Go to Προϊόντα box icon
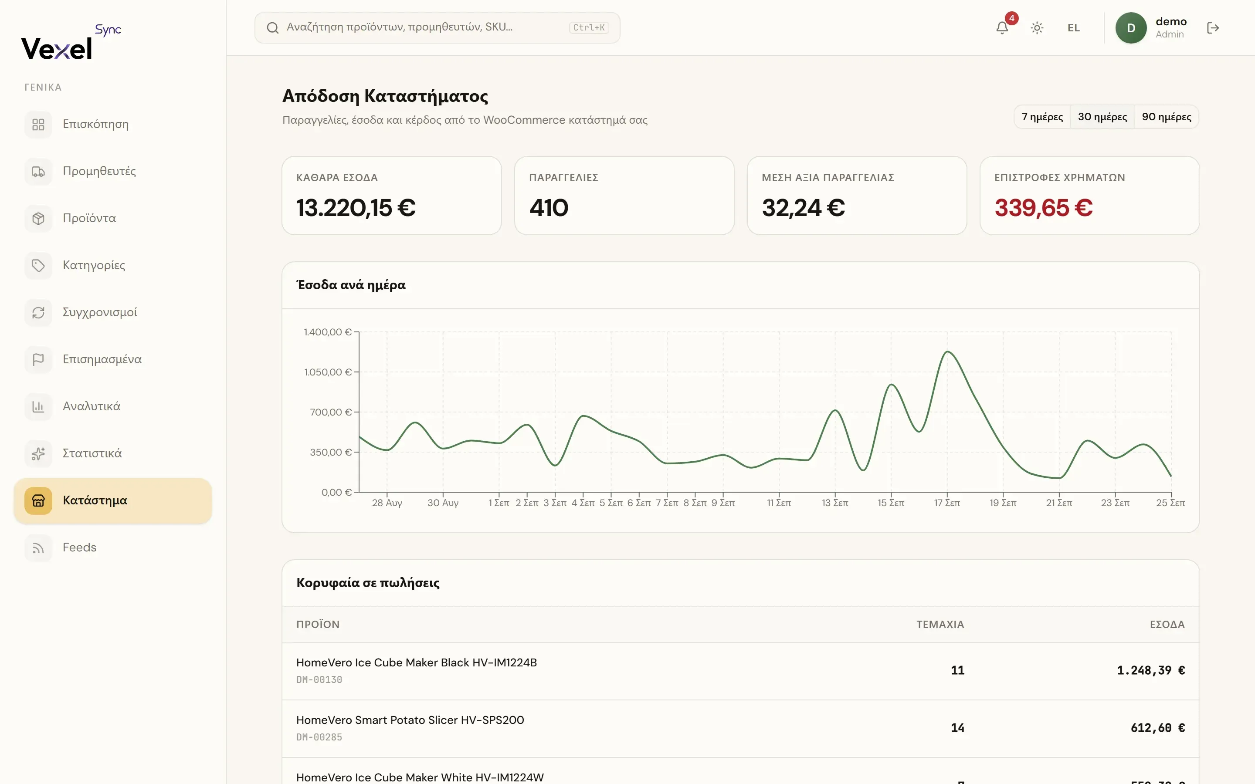Screen dimensions: 1255x784 [38, 218]
